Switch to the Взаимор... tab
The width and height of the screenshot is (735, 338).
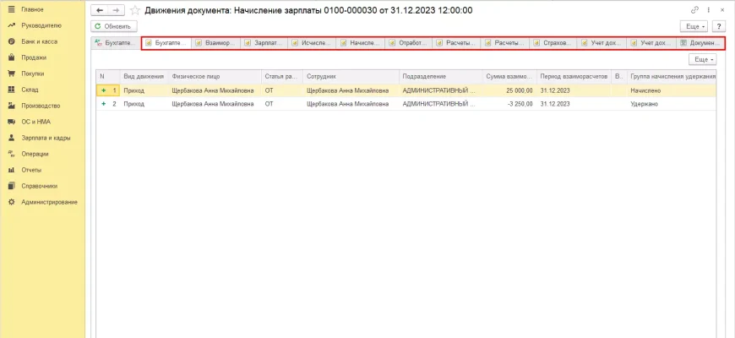[x=216, y=42]
